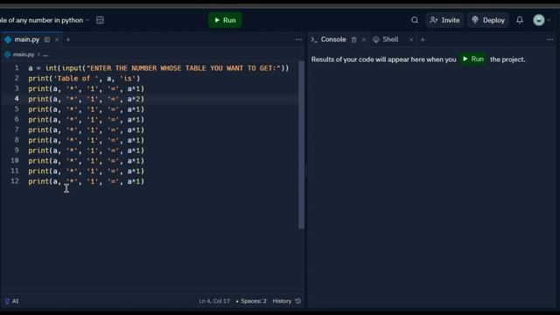
Task: Open the user avatar menu
Action: coord(539,20)
